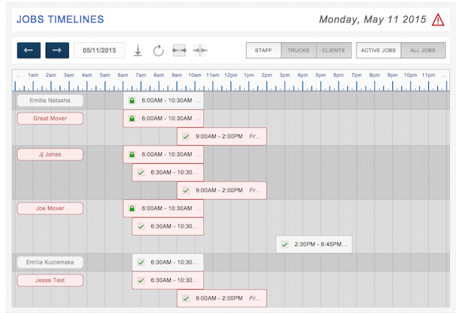
Task: Click the next day right arrow button
Action: pyautogui.click(x=57, y=50)
